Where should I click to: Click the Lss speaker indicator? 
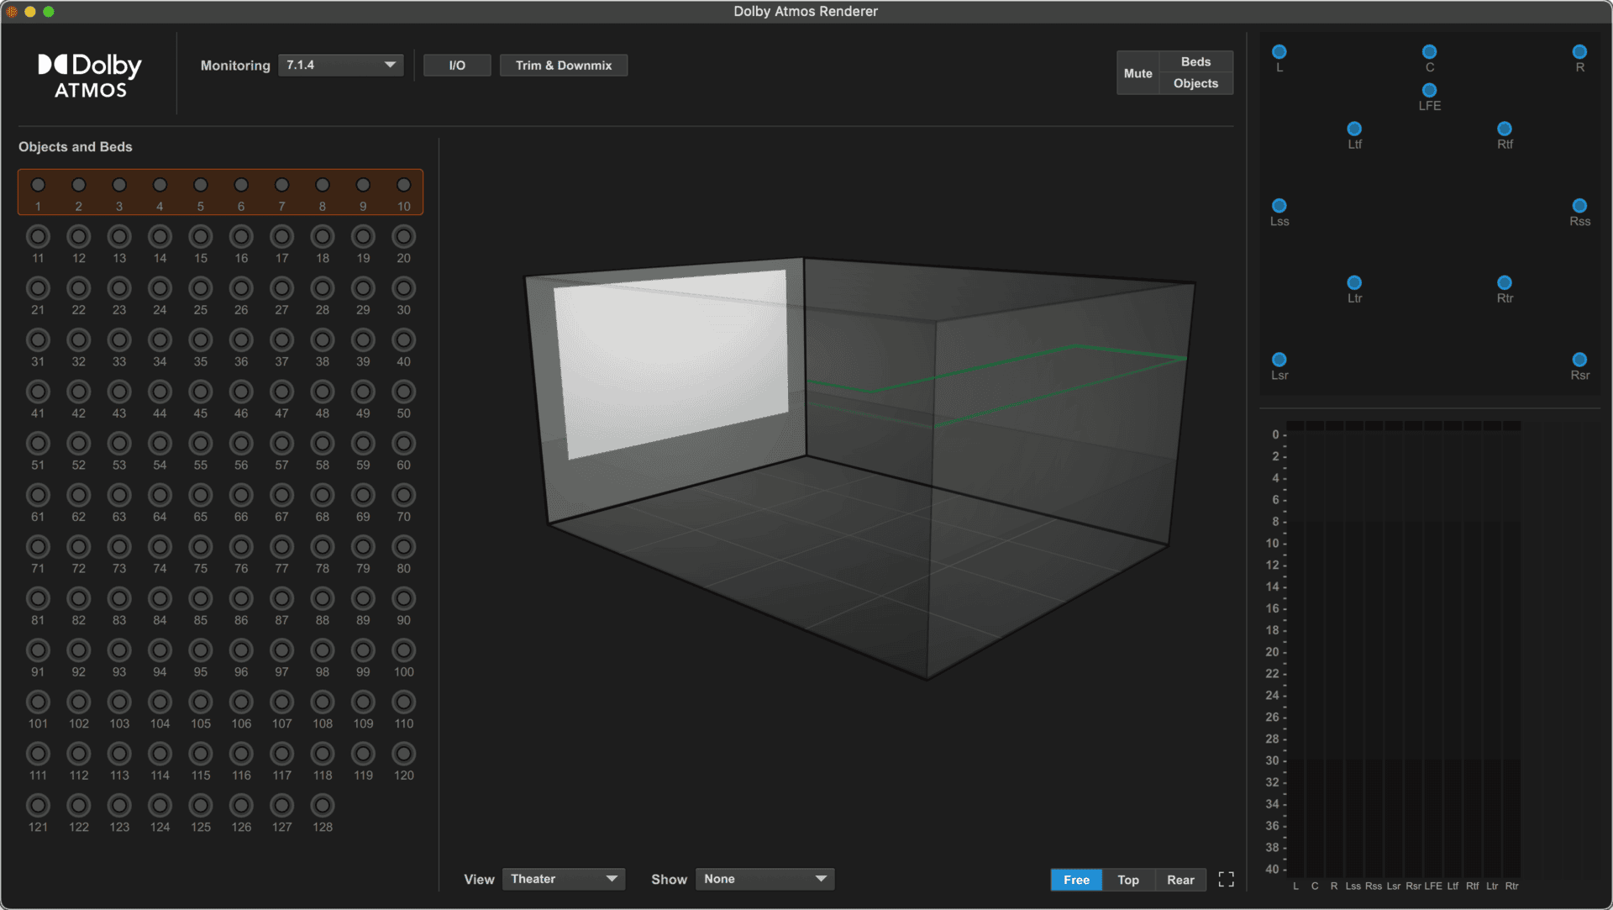tap(1279, 206)
